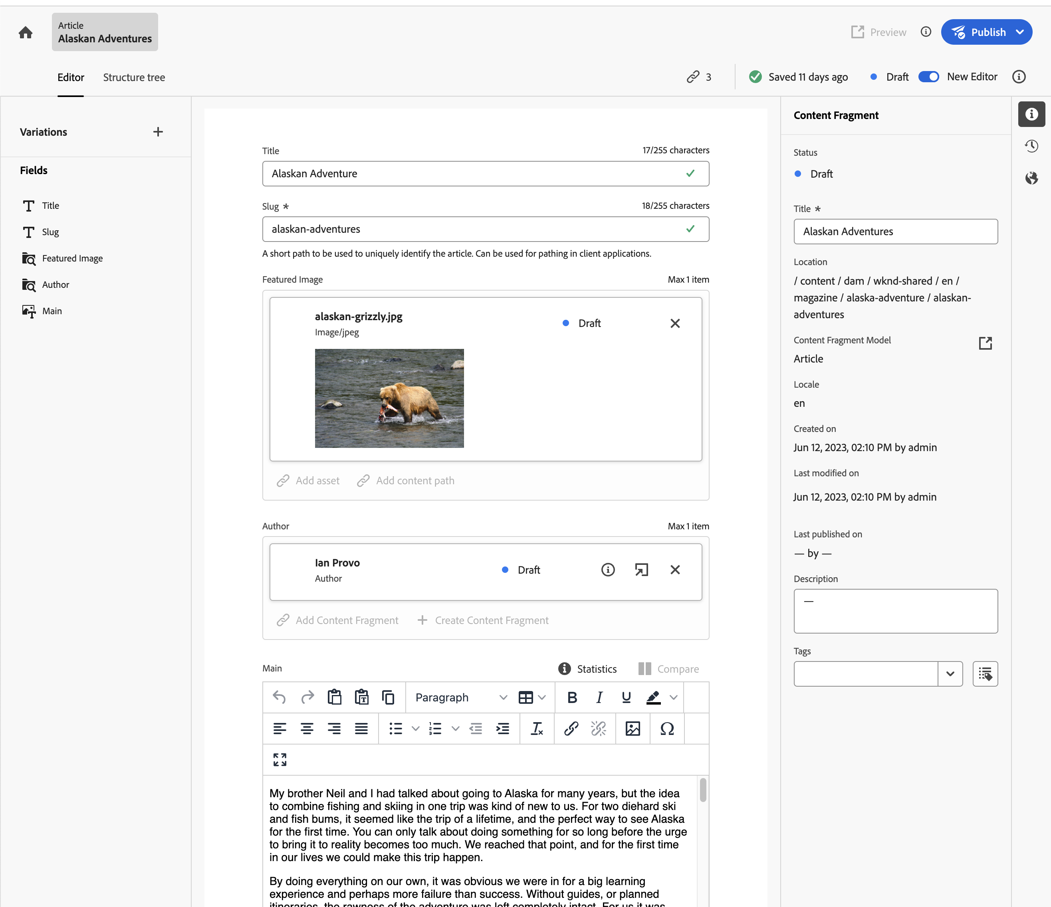Toggle bold formatting

(x=572, y=697)
